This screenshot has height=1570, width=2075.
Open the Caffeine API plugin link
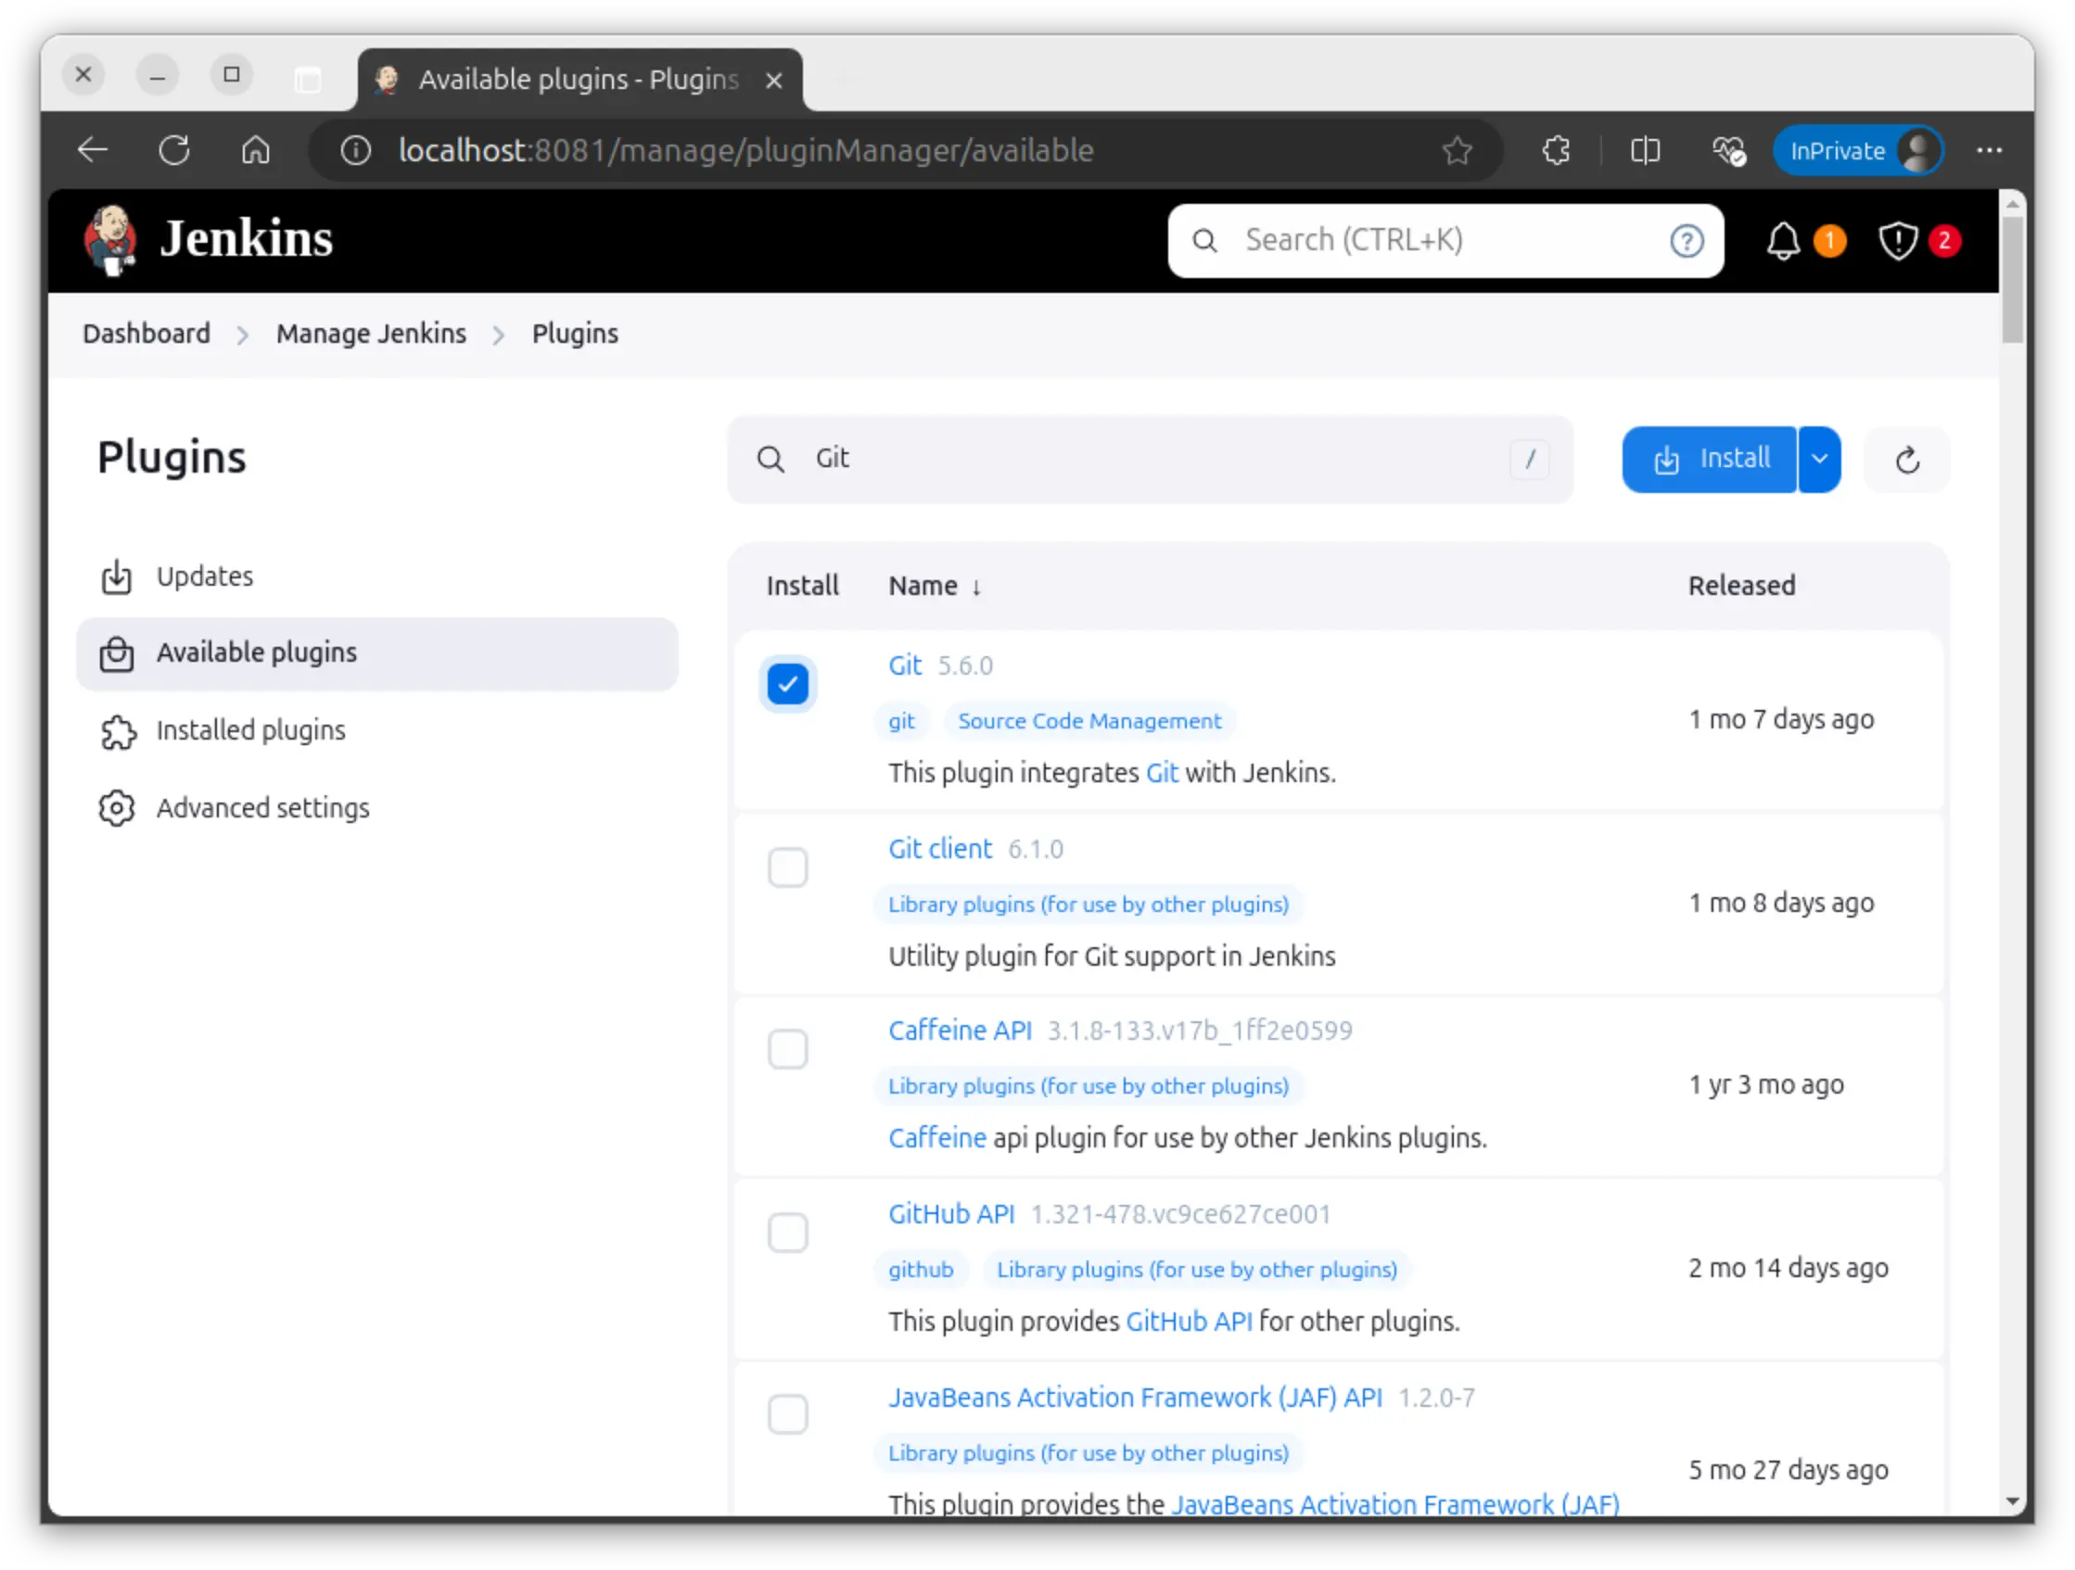tap(960, 1030)
